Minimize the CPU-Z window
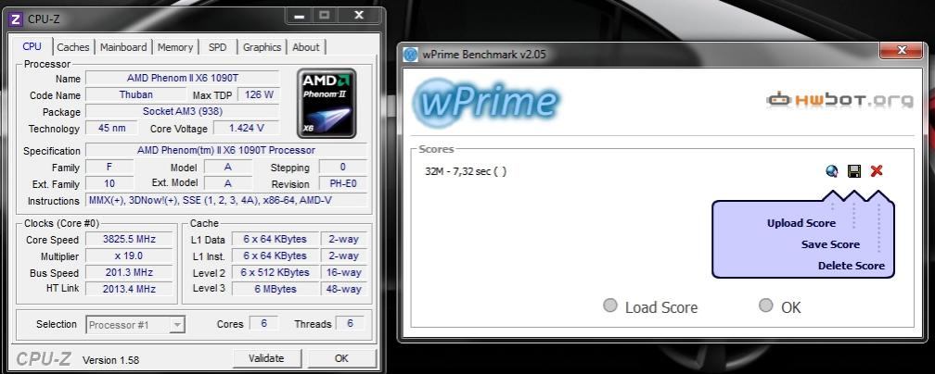The height and width of the screenshot is (374, 935). click(300, 16)
